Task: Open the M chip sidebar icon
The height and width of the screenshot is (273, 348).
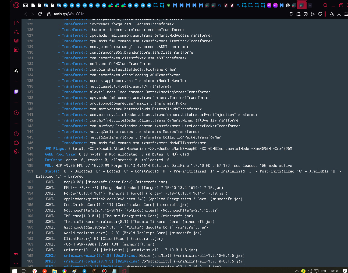Action: 16,50
